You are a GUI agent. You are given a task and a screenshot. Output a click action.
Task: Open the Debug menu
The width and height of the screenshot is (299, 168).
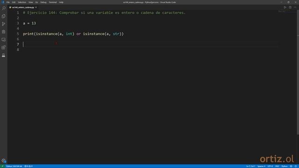coord(43,2)
